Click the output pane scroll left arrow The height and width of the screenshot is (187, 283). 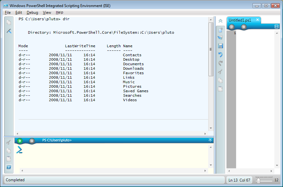tap(17, 134)
